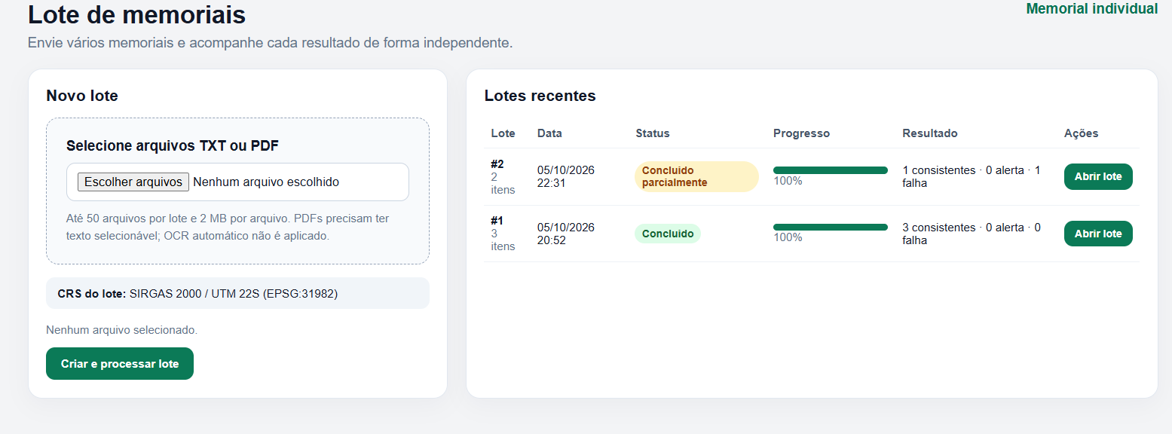
Task: Click the progress bar of lote #1
Action: (x=831, y=227)
